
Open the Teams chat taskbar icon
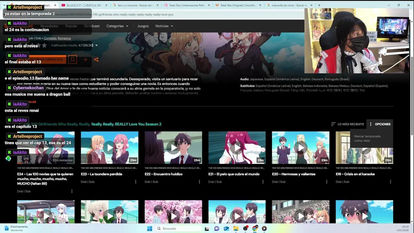[217, 228]
